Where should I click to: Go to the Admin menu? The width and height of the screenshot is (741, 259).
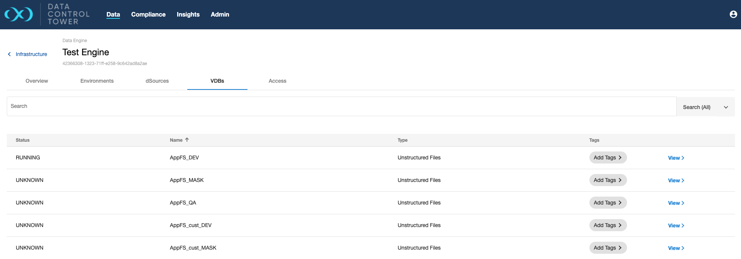220,14
